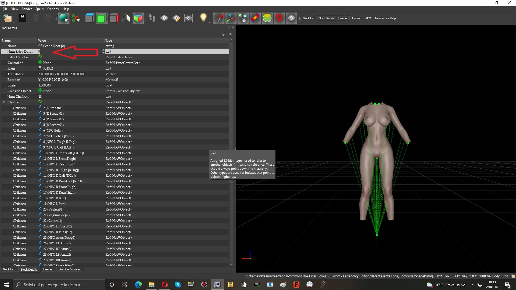516x290 pixels.
Task: Toggle the lighting bulb icon
Action: pos(203,18)
